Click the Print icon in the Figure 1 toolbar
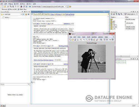This screenshot has height=107, width=139. tap(78, 40)
